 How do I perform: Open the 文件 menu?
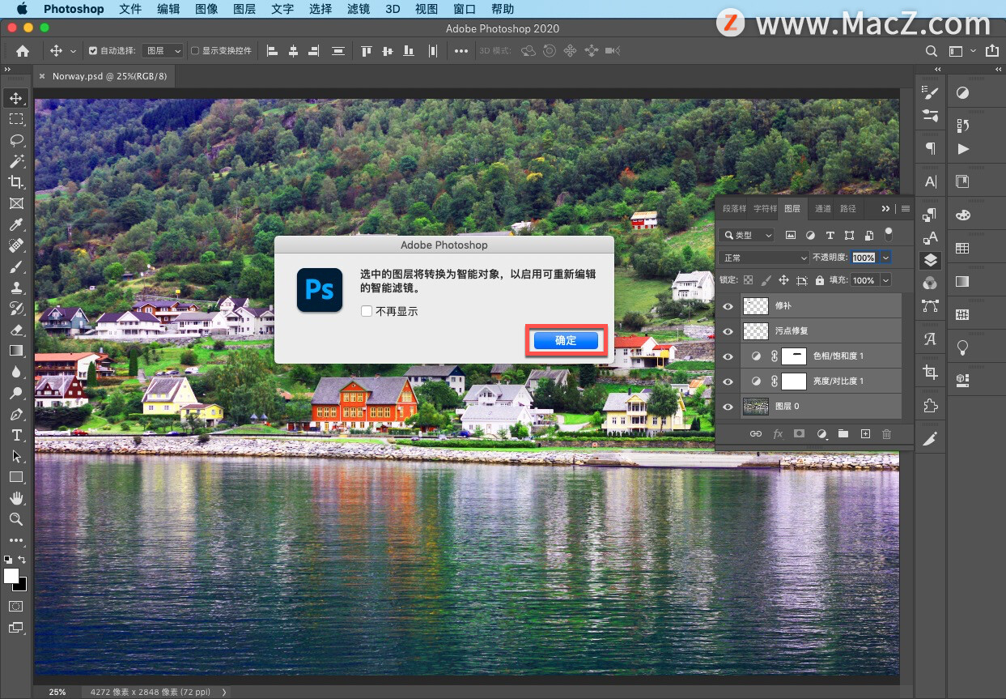(x=130, y=9)
